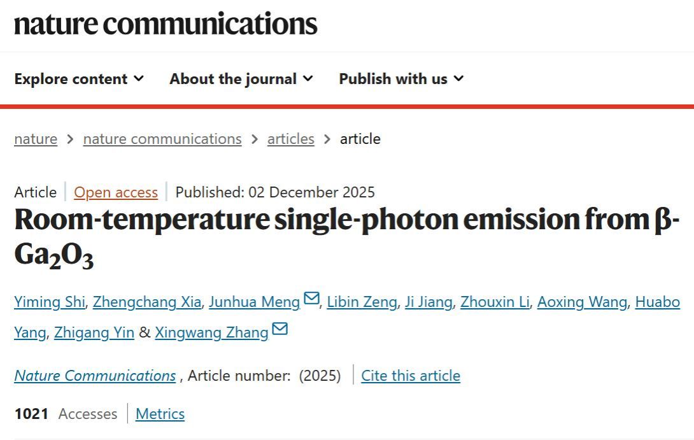Open author Yiming Shi's profile
The height and width of the screenshot is (440, 694).
[x=49, y=302]
